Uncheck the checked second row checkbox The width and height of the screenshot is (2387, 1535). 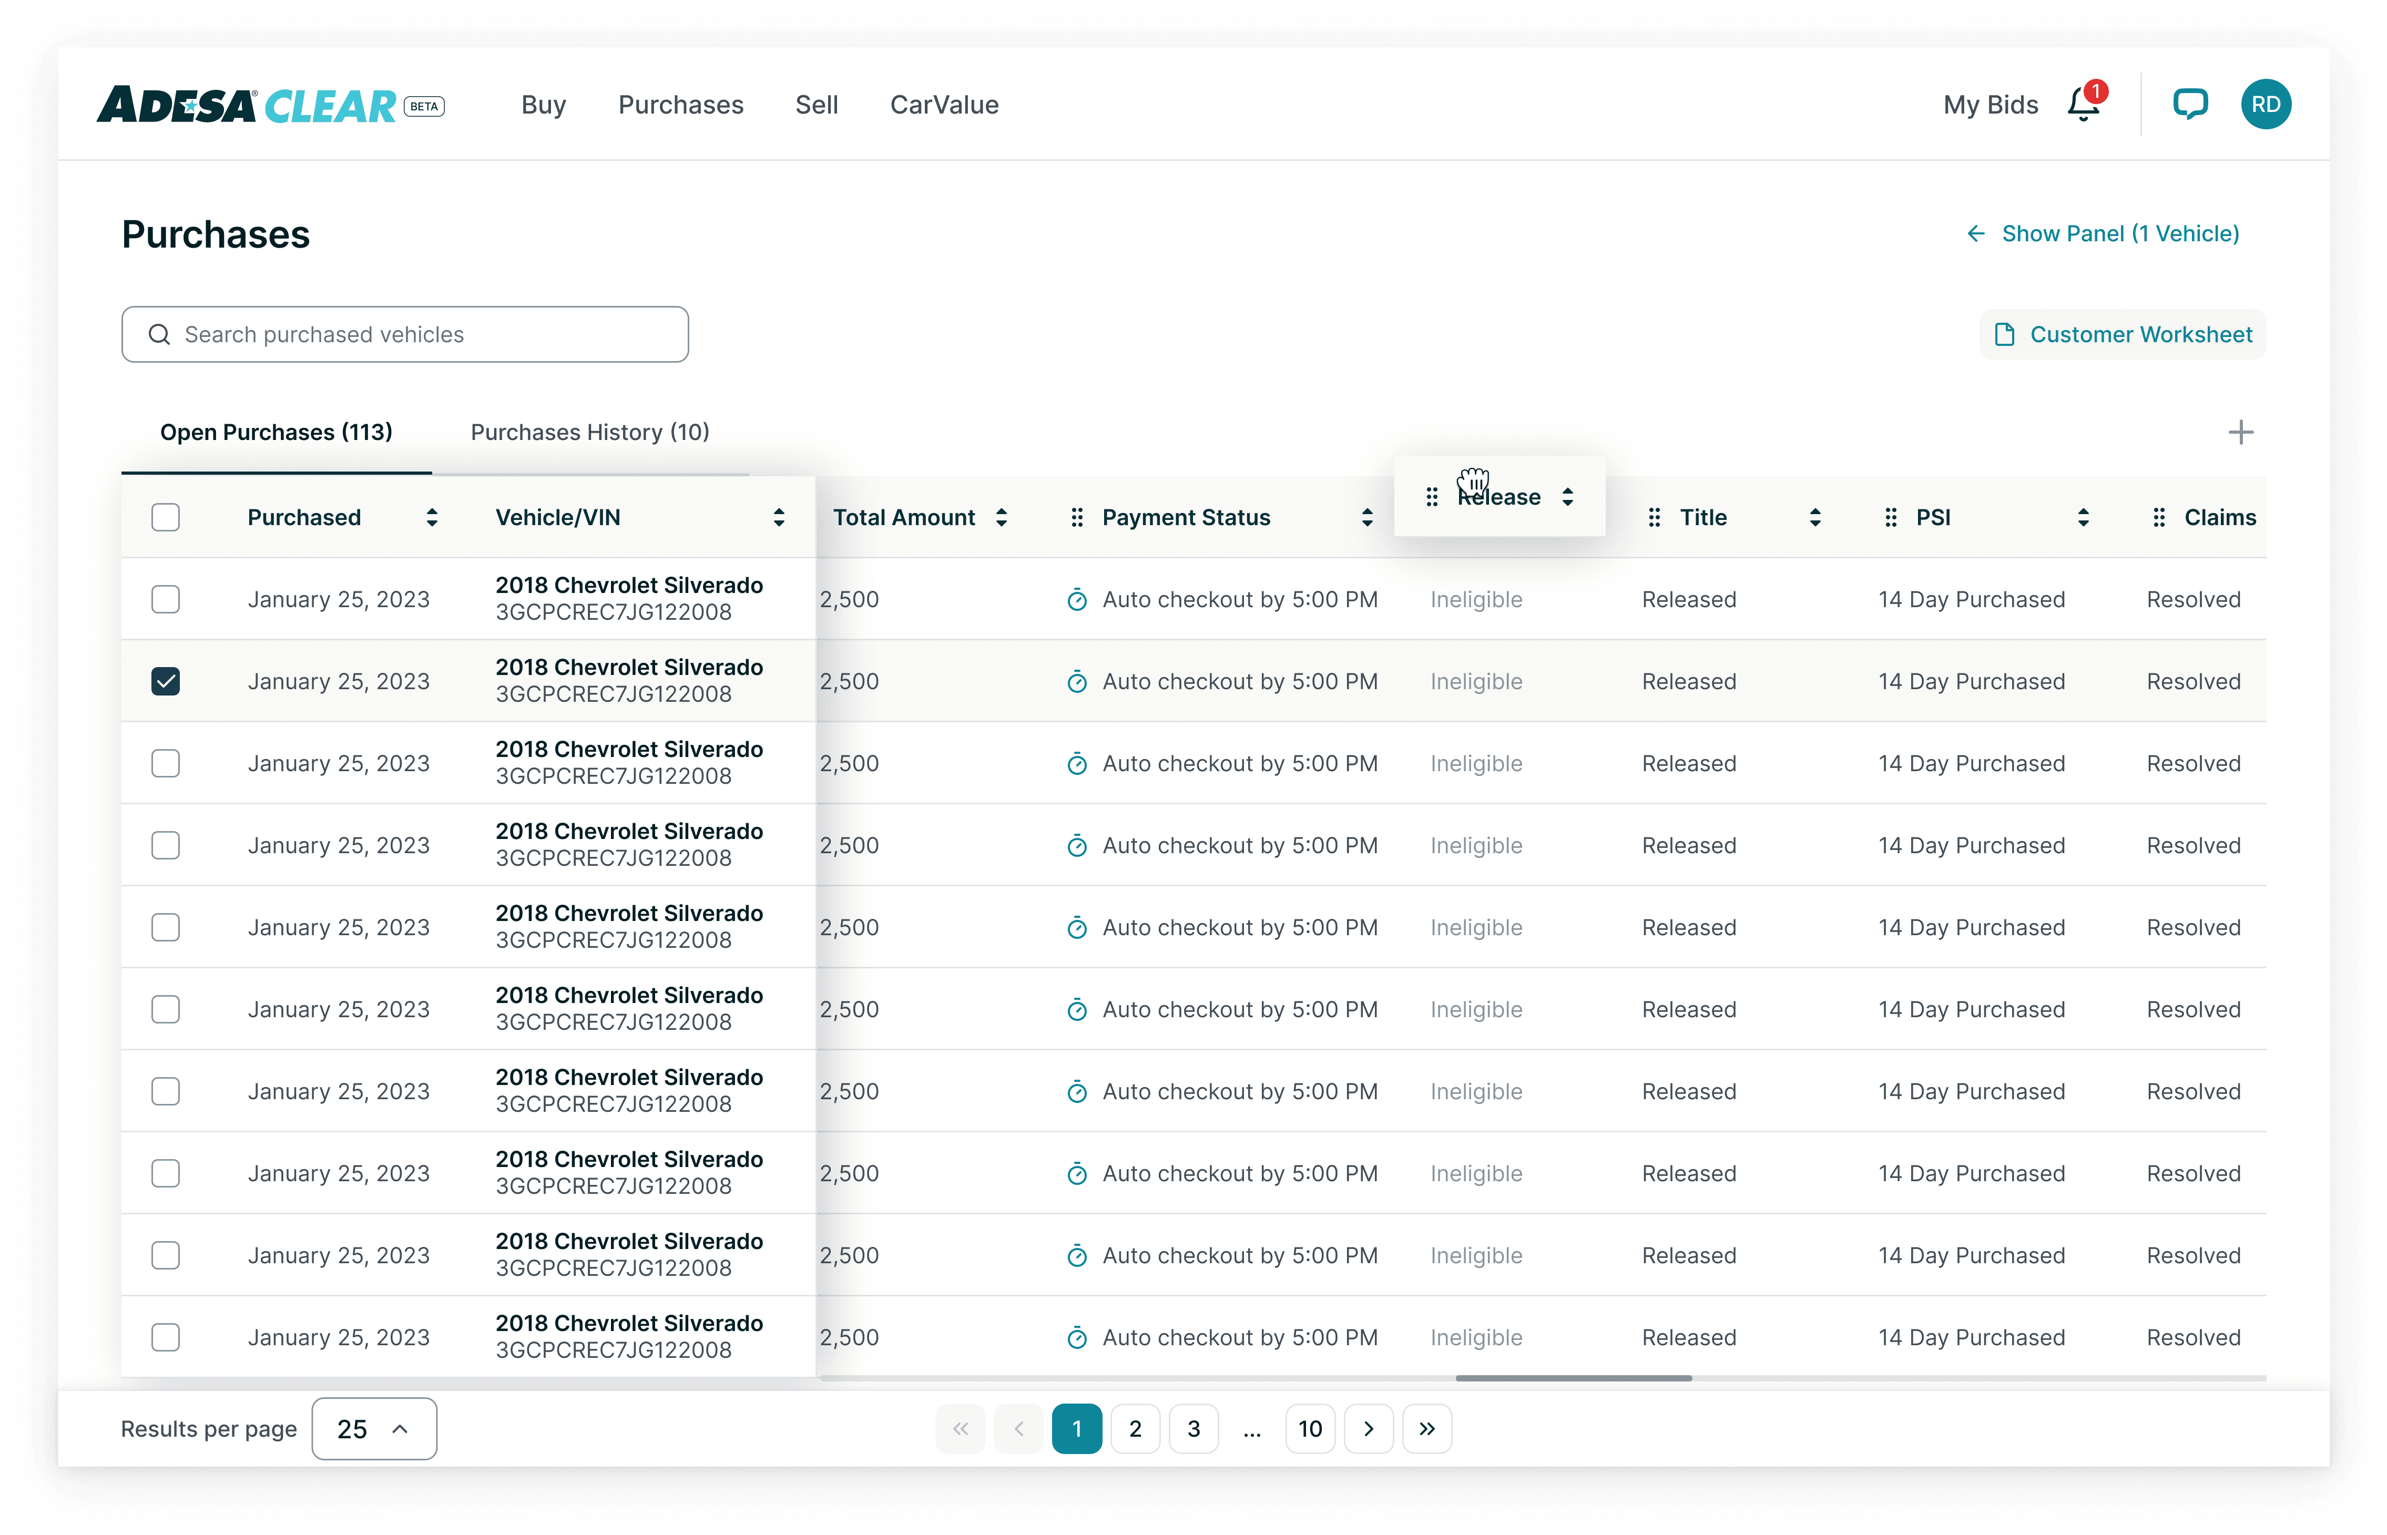tap(166, 682)
